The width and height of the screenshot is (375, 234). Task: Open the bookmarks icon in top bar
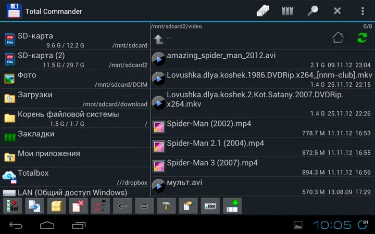[287, 11]
